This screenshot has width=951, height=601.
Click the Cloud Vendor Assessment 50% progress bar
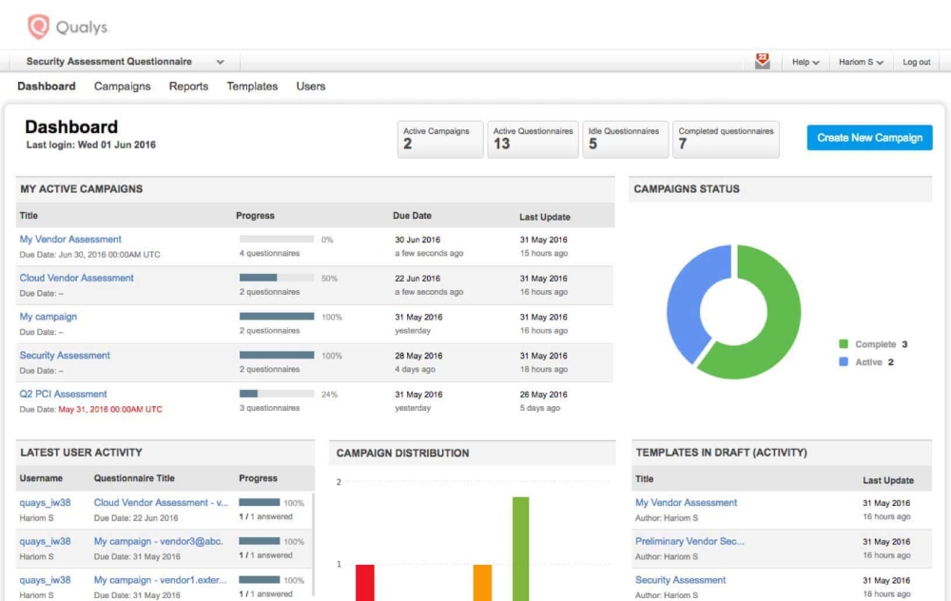[x=277, y=278]
